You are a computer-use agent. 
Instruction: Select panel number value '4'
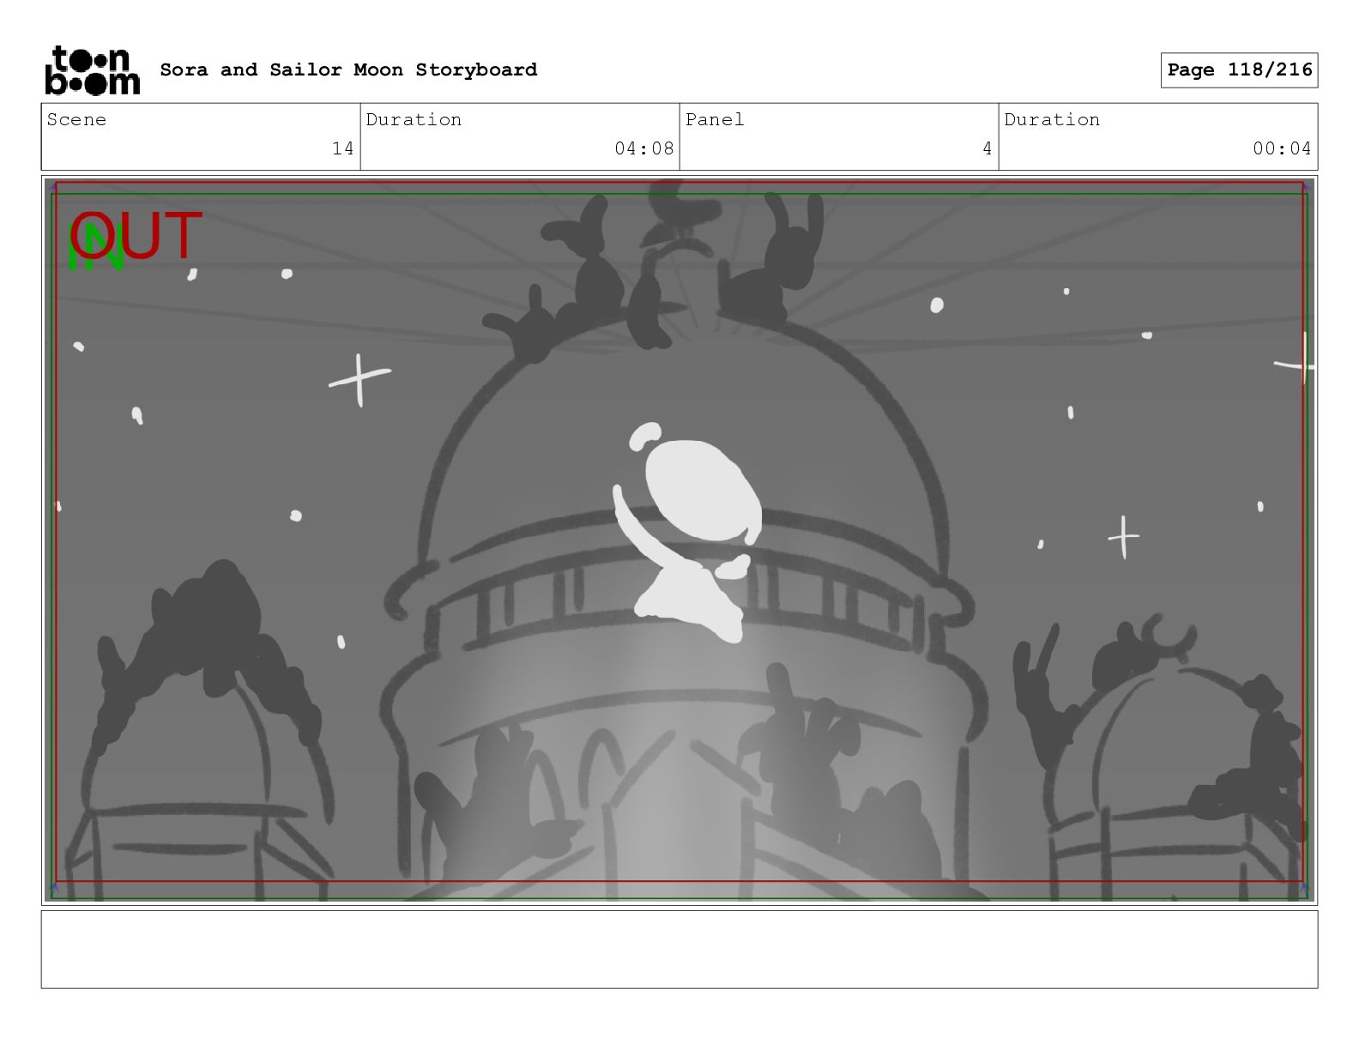click(x=987, y=148)
